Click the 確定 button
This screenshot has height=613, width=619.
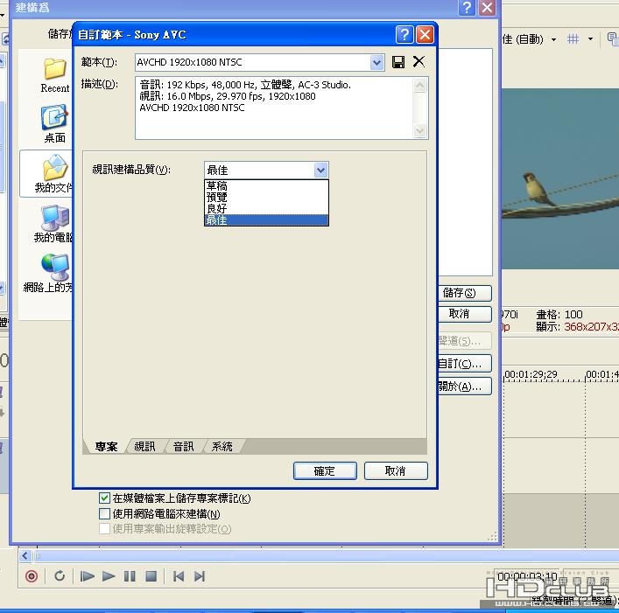click(x=325, y=470)
